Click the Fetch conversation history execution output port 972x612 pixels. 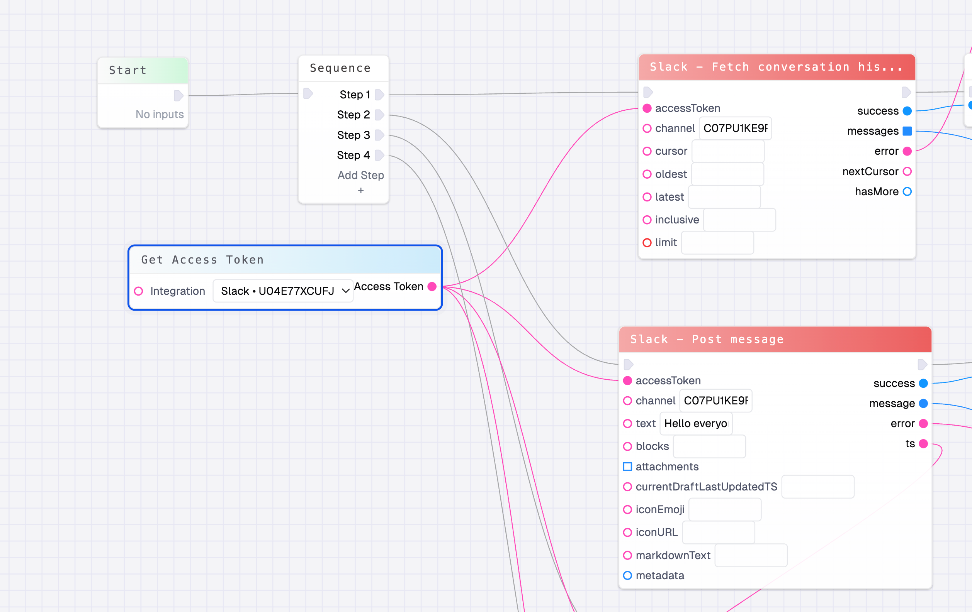tap(906, 92)
